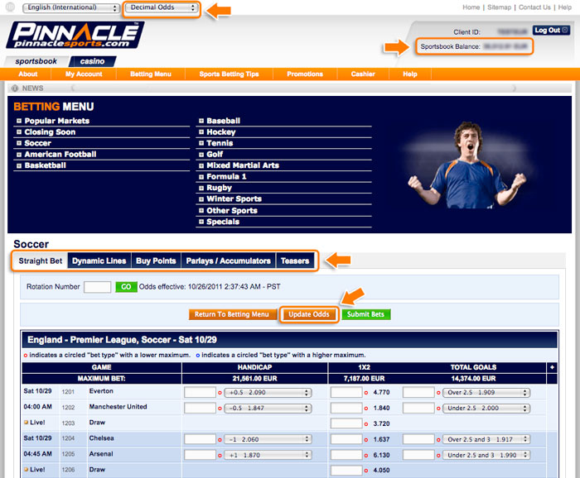Expand the Golf plus icon
Screen dimensions: 580x478
201,155
